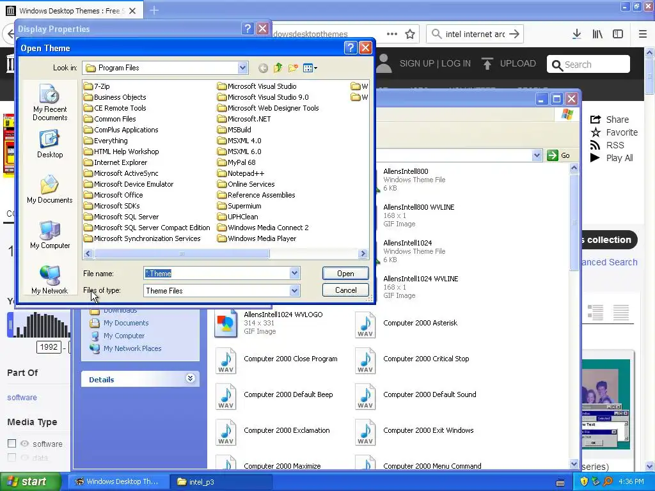
Task: Click the search go arrow in browser
Action: click(x=515, y=34)
